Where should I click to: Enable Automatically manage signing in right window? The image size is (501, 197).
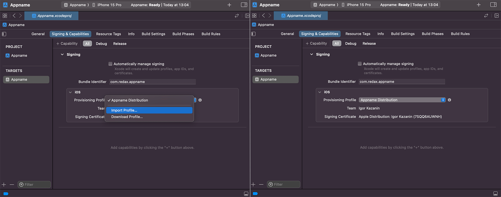(360, 64)
